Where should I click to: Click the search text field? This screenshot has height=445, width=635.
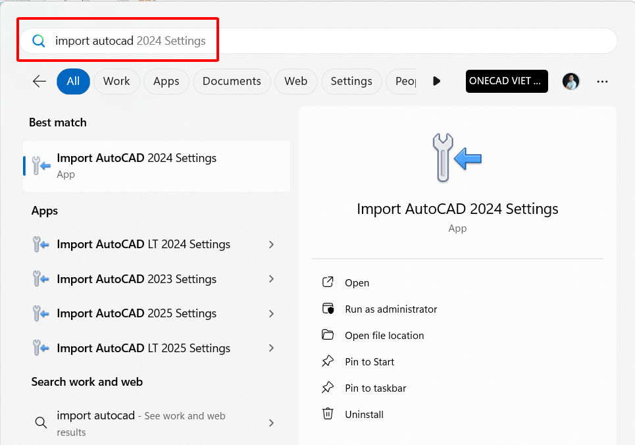[x=318, y=41]
